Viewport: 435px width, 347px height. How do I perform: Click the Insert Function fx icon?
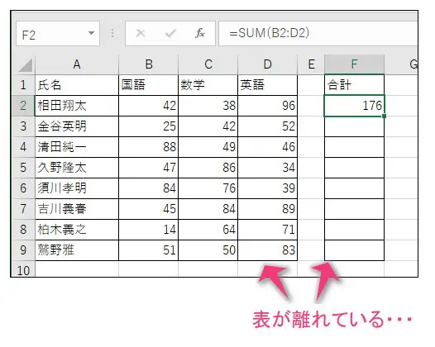pyautogui.click(x=200, y=33)
